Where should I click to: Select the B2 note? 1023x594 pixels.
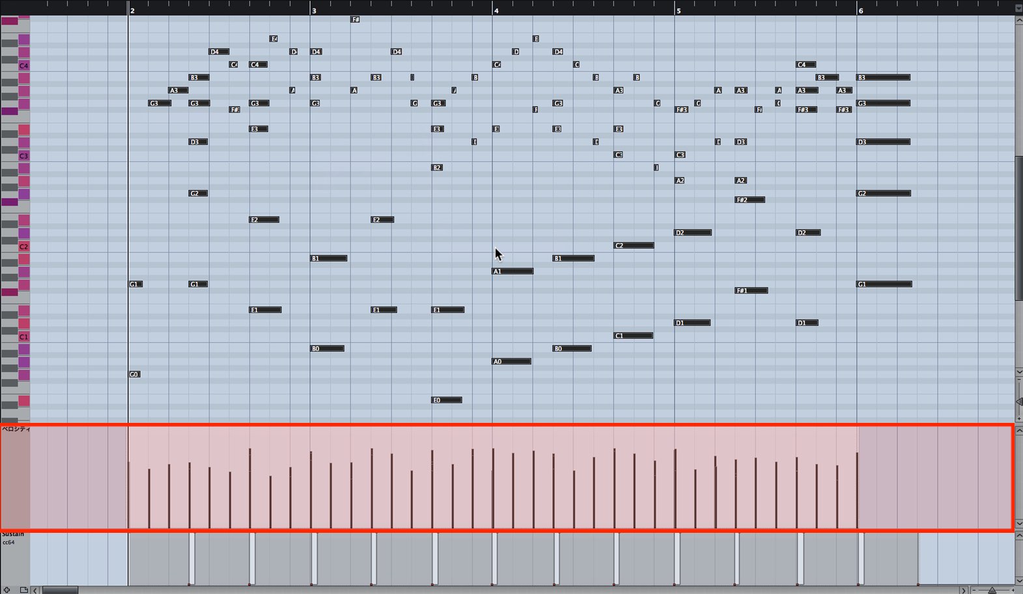click(438, 168)
